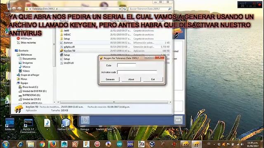The image size is (264, 148).
Task: Select the Horus user folder
Action: (22, 79)
